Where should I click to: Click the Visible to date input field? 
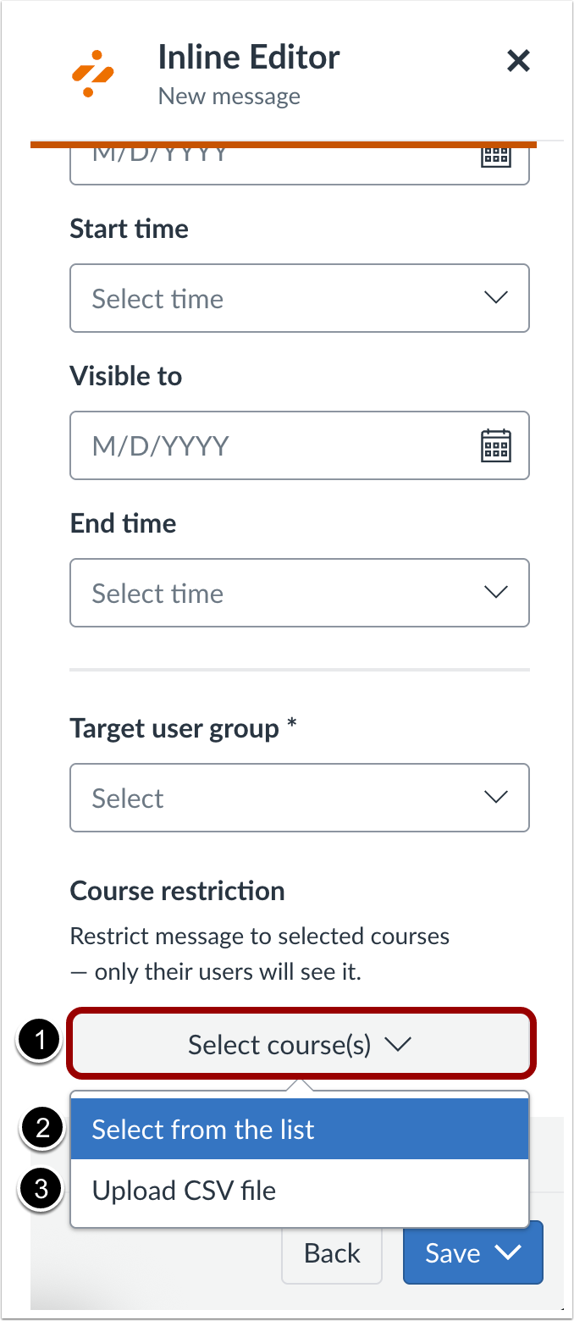(254, 444)
